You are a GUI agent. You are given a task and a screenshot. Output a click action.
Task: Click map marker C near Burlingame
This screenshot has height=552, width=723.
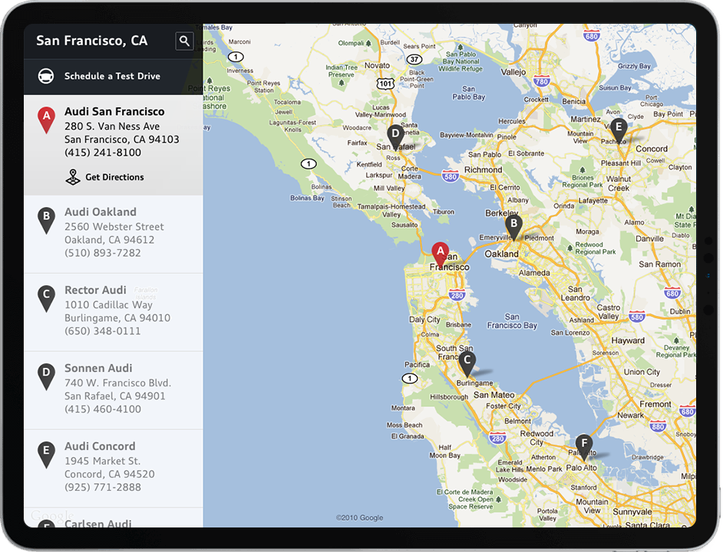coord(467,364)
